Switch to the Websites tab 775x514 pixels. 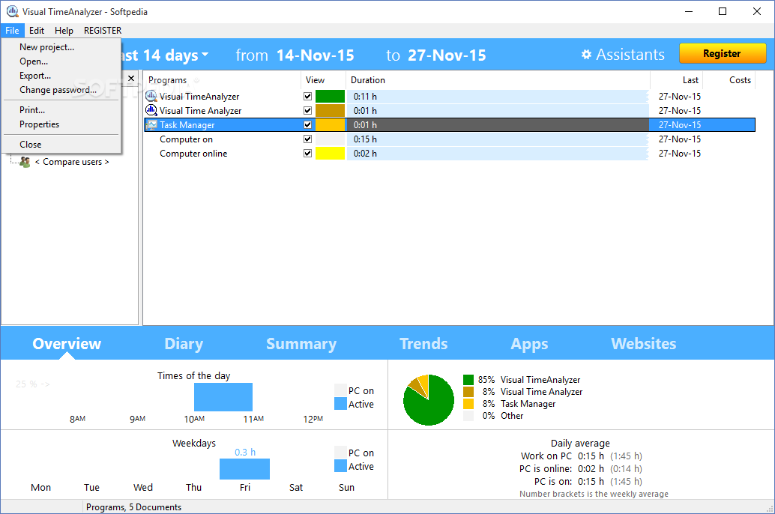[x=644, y=343]
